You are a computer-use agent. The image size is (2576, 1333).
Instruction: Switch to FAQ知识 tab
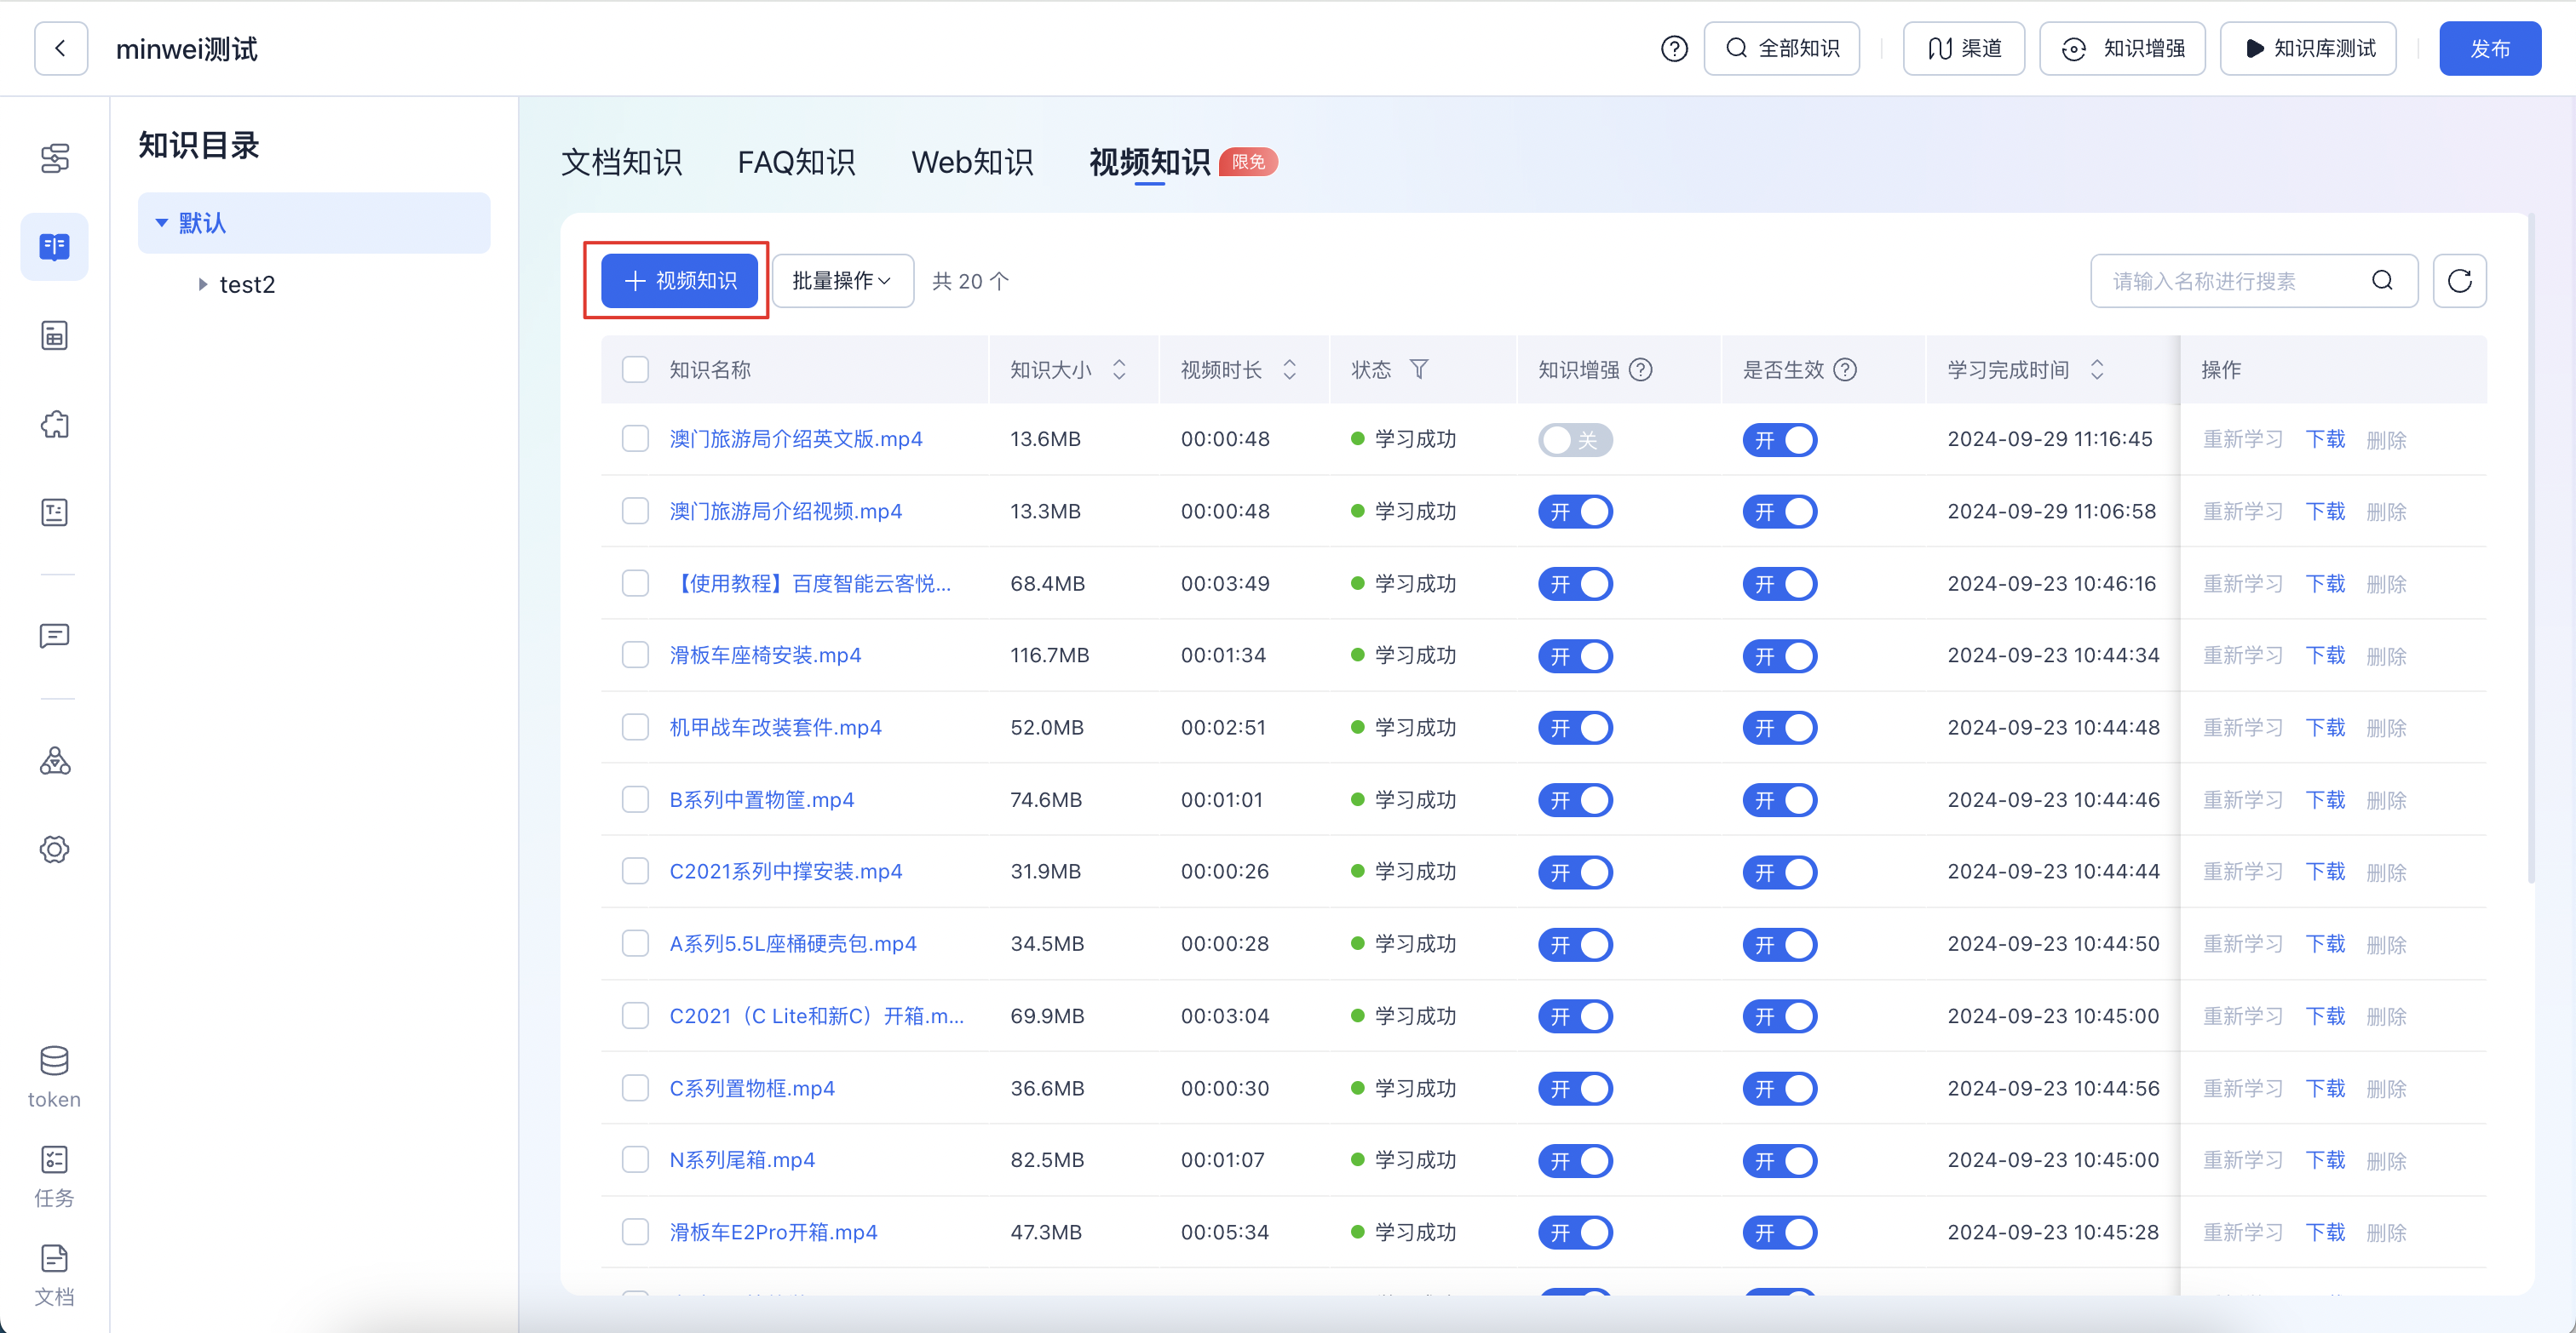796,162
